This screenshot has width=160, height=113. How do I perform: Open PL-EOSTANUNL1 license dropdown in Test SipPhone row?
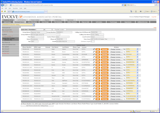click(137, 80)
